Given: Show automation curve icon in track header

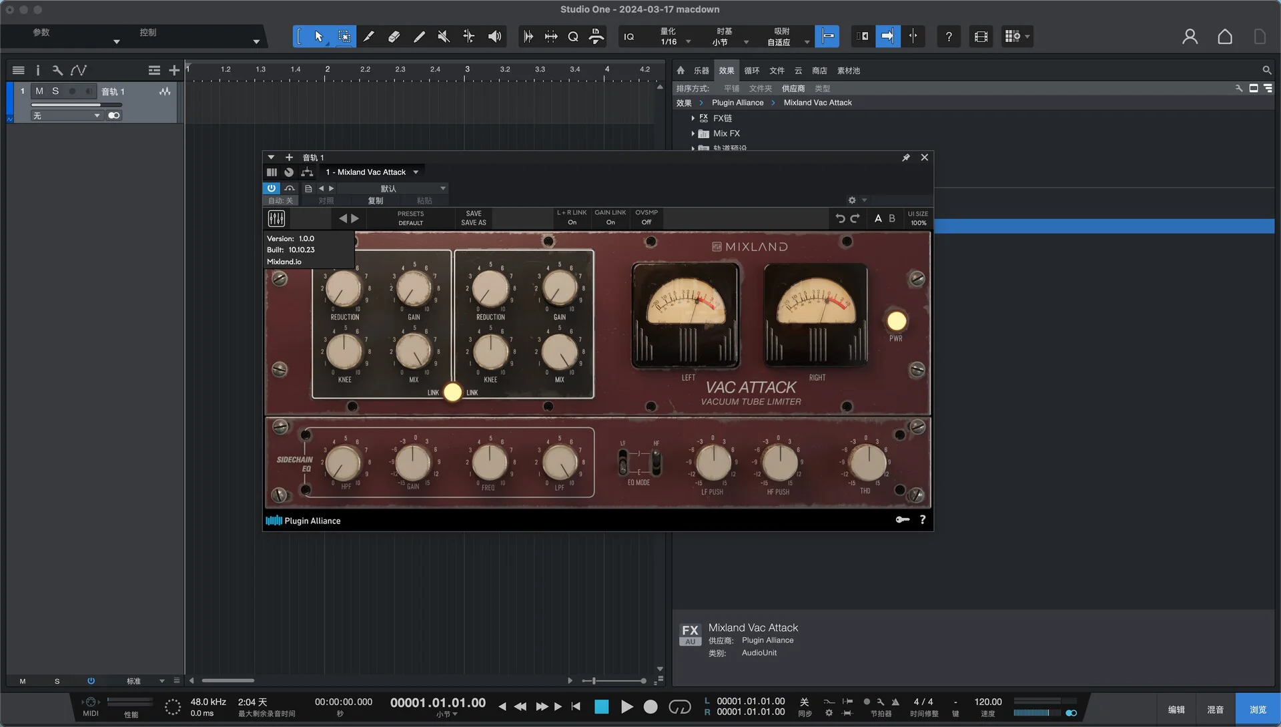Looking at the screenshot, I should click(79, 70).
